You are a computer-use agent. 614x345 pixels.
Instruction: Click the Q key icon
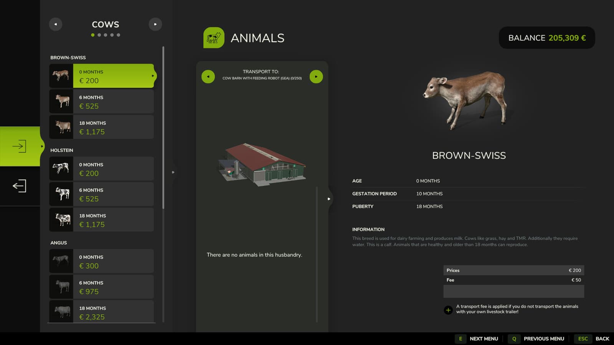pos(514,338)
